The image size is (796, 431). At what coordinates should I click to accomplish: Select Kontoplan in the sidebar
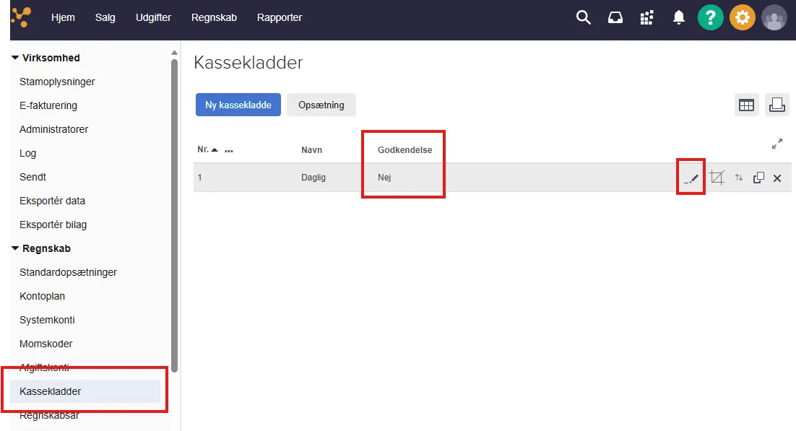pyautogui.click(x=42, y=296)
